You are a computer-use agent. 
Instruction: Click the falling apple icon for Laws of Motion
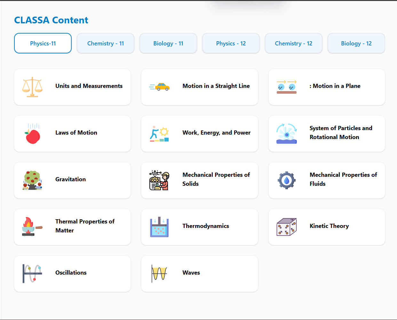point(32,133)
